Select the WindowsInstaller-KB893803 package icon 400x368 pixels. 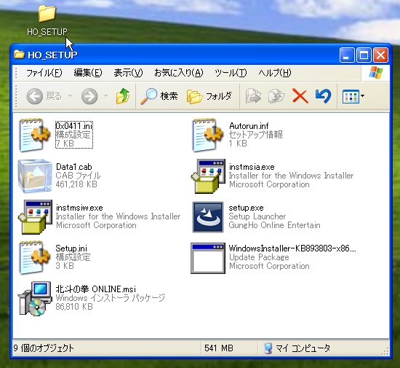point(208,258)
